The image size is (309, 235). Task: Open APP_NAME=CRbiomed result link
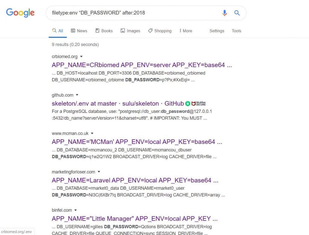pos(142,65)
